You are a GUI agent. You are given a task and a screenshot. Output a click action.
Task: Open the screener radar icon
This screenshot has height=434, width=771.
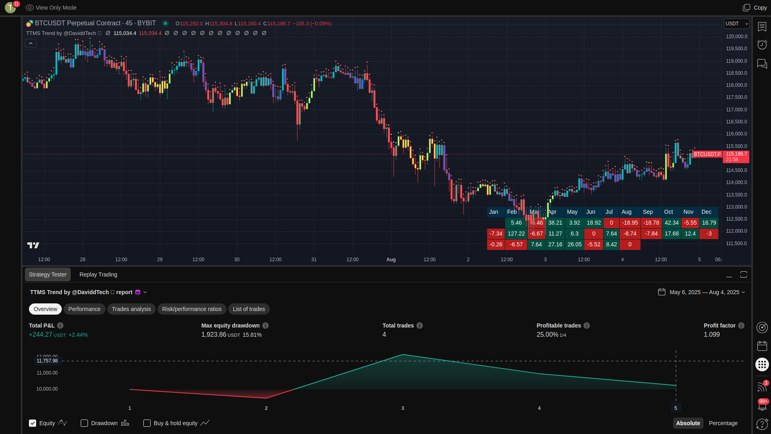pos(762,328)
